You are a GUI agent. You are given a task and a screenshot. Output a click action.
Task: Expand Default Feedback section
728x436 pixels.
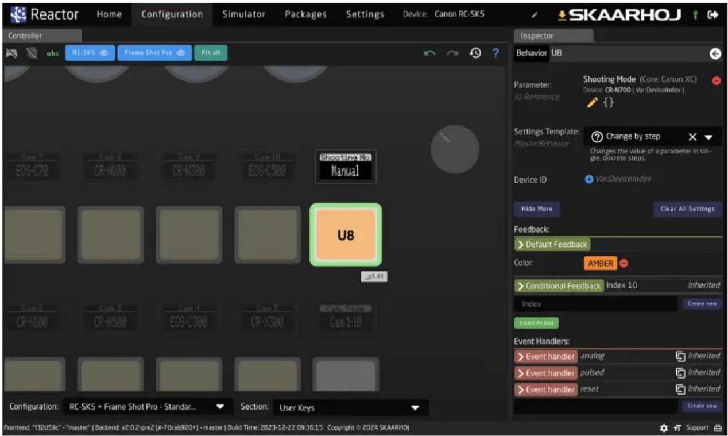[x=552, y=245]
